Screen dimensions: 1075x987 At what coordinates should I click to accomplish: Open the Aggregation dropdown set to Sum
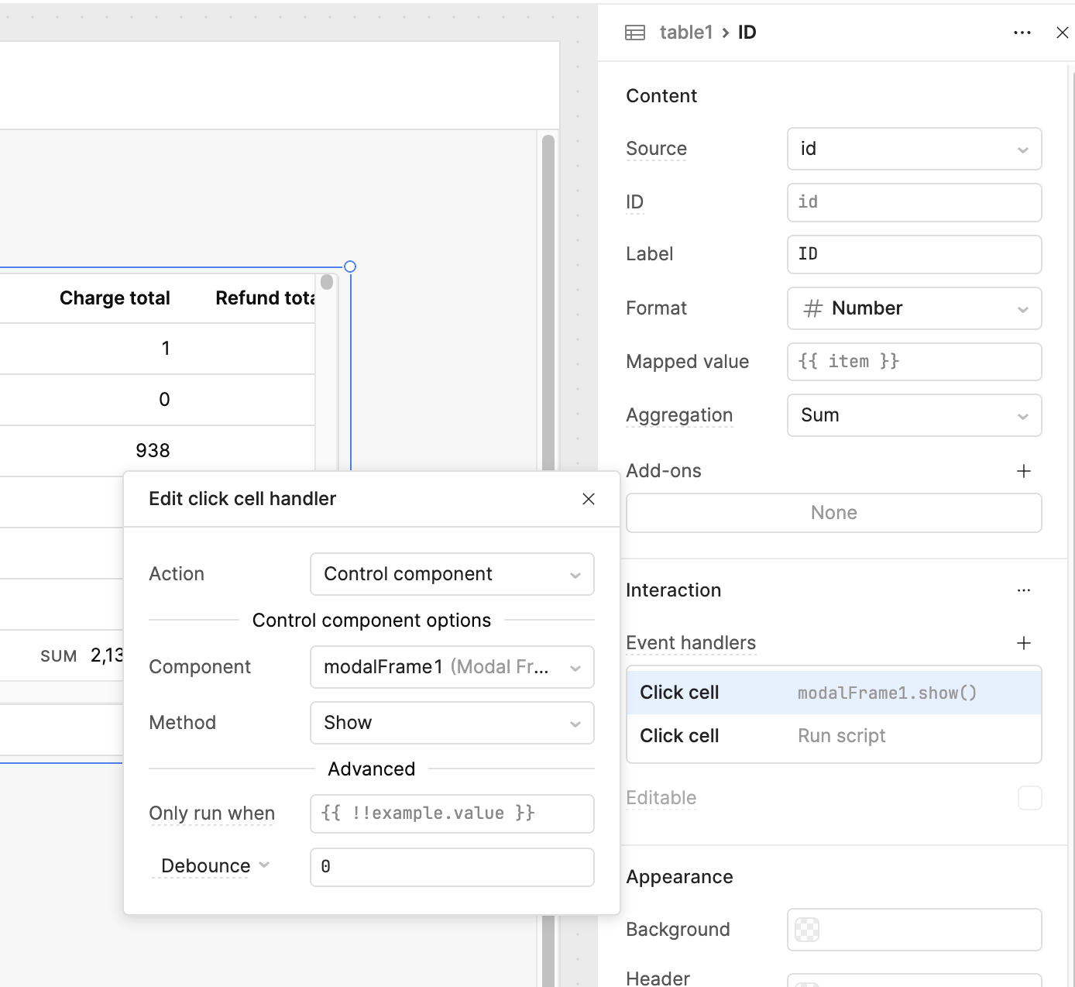pyautogui.click(x=914, y=415)
